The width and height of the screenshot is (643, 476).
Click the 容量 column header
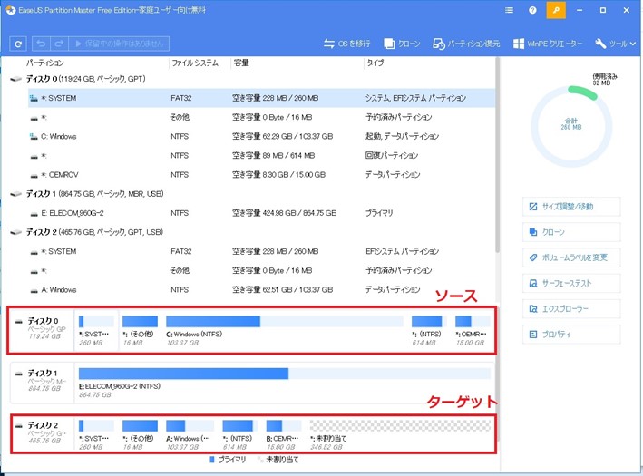[241, 63]
